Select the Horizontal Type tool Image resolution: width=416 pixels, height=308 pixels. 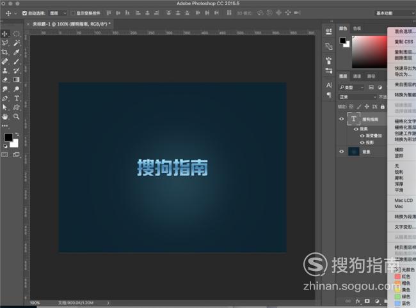pos(17,98)
